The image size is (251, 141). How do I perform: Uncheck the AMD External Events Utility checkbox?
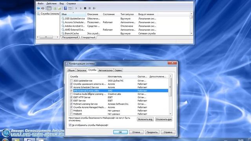pos(71,90)
